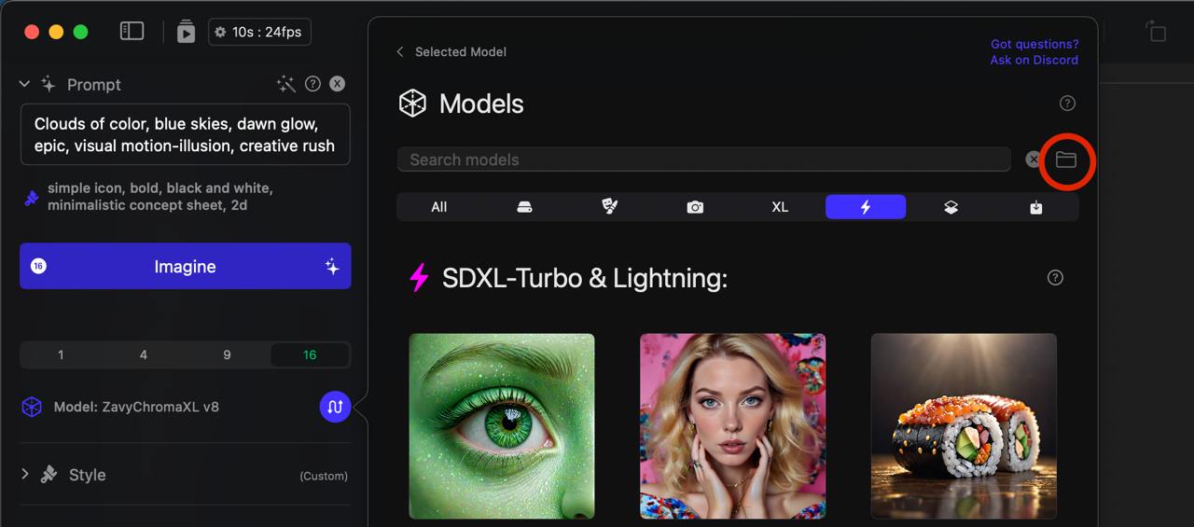
Task: Click the magic wand prompt enhancer icon
Action: coord(286,84)
